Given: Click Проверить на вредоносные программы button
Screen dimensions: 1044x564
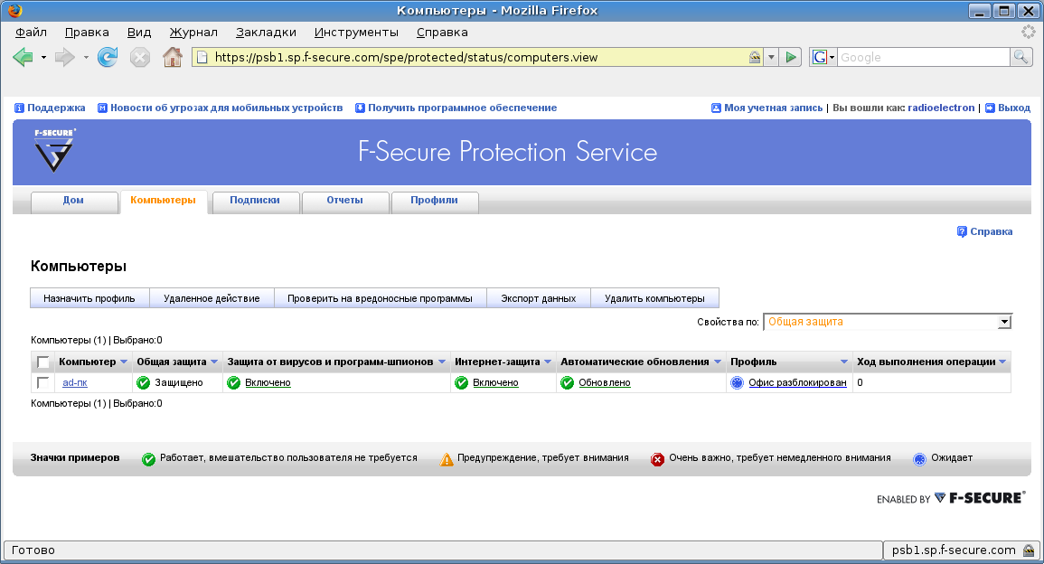Looking at the screenshot, I should click(380, 298).
